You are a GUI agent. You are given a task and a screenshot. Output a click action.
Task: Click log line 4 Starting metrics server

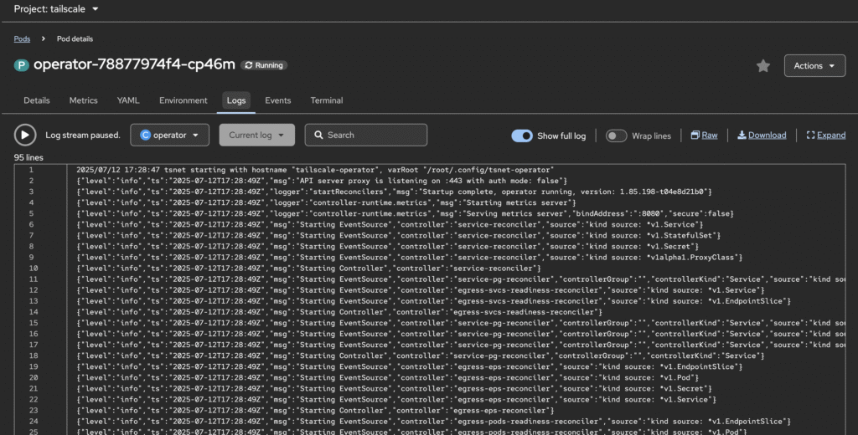[326, 202]
